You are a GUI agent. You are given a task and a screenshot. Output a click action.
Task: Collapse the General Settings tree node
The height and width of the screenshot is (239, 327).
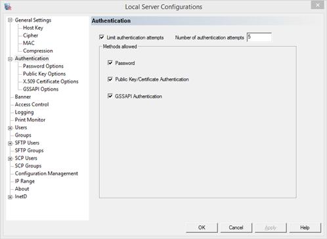[x=10, y=20]
